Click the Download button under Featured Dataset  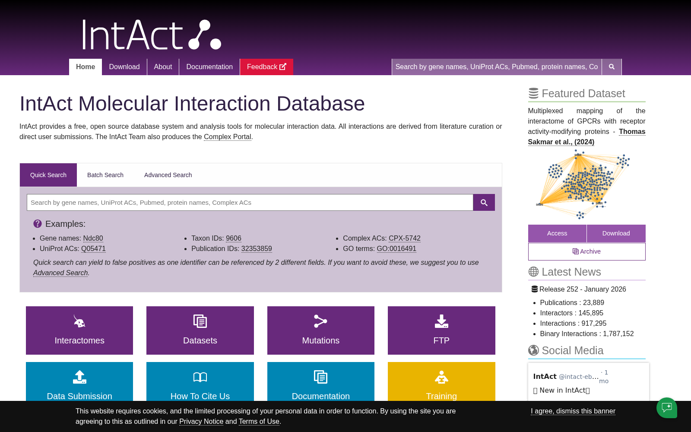[x=616, y=233]
